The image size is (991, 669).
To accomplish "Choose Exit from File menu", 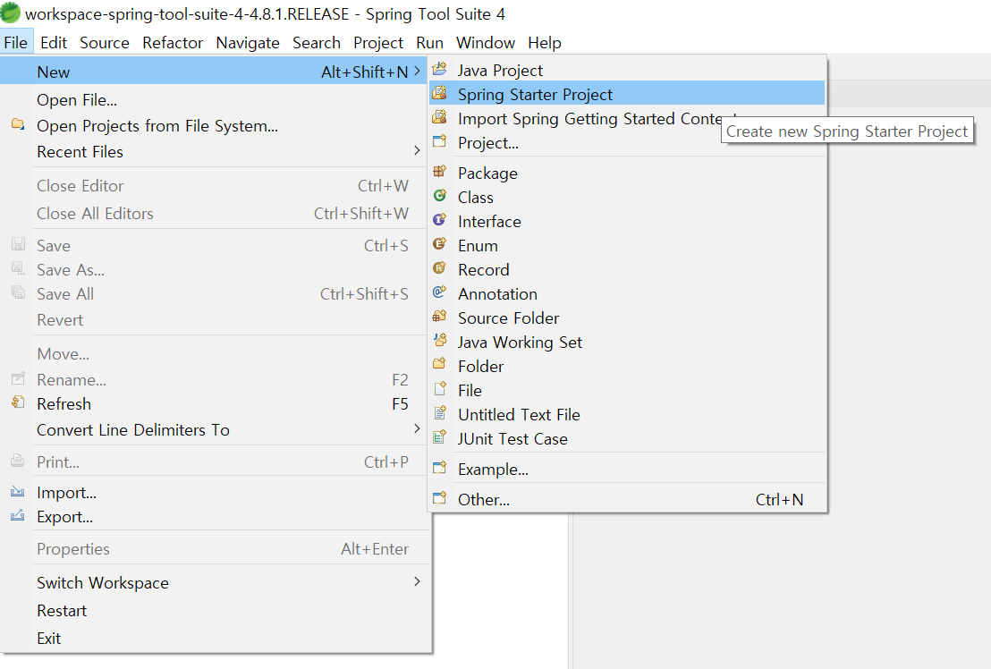I will tap(215, 638).
